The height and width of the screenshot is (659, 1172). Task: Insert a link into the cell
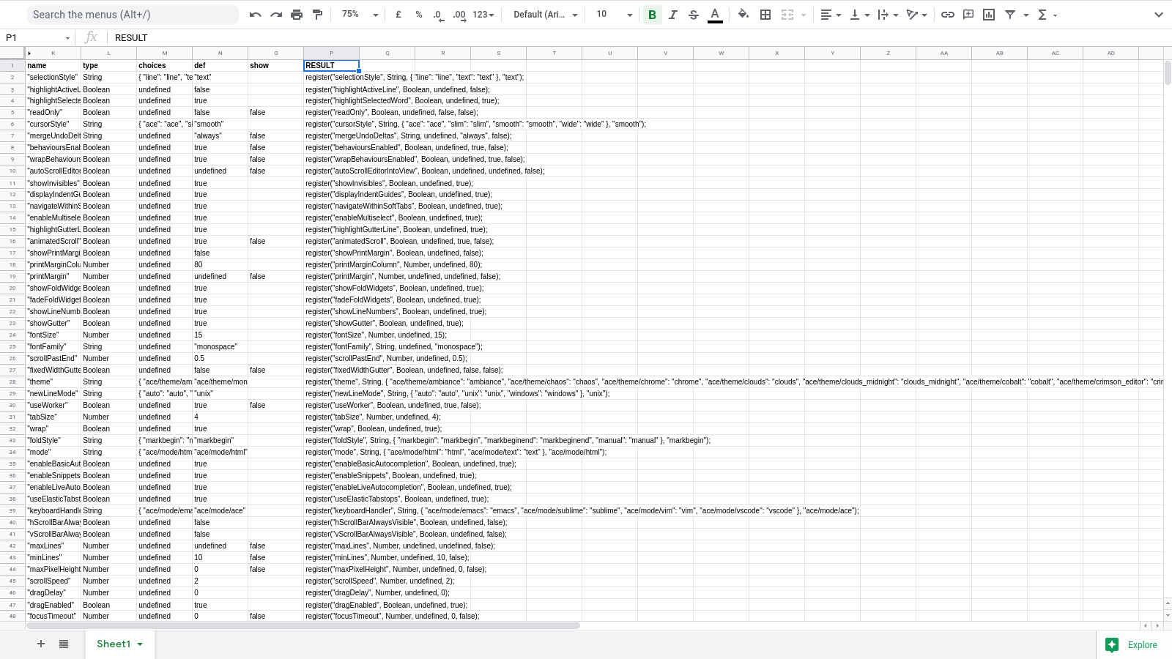(x=947, y=14)
